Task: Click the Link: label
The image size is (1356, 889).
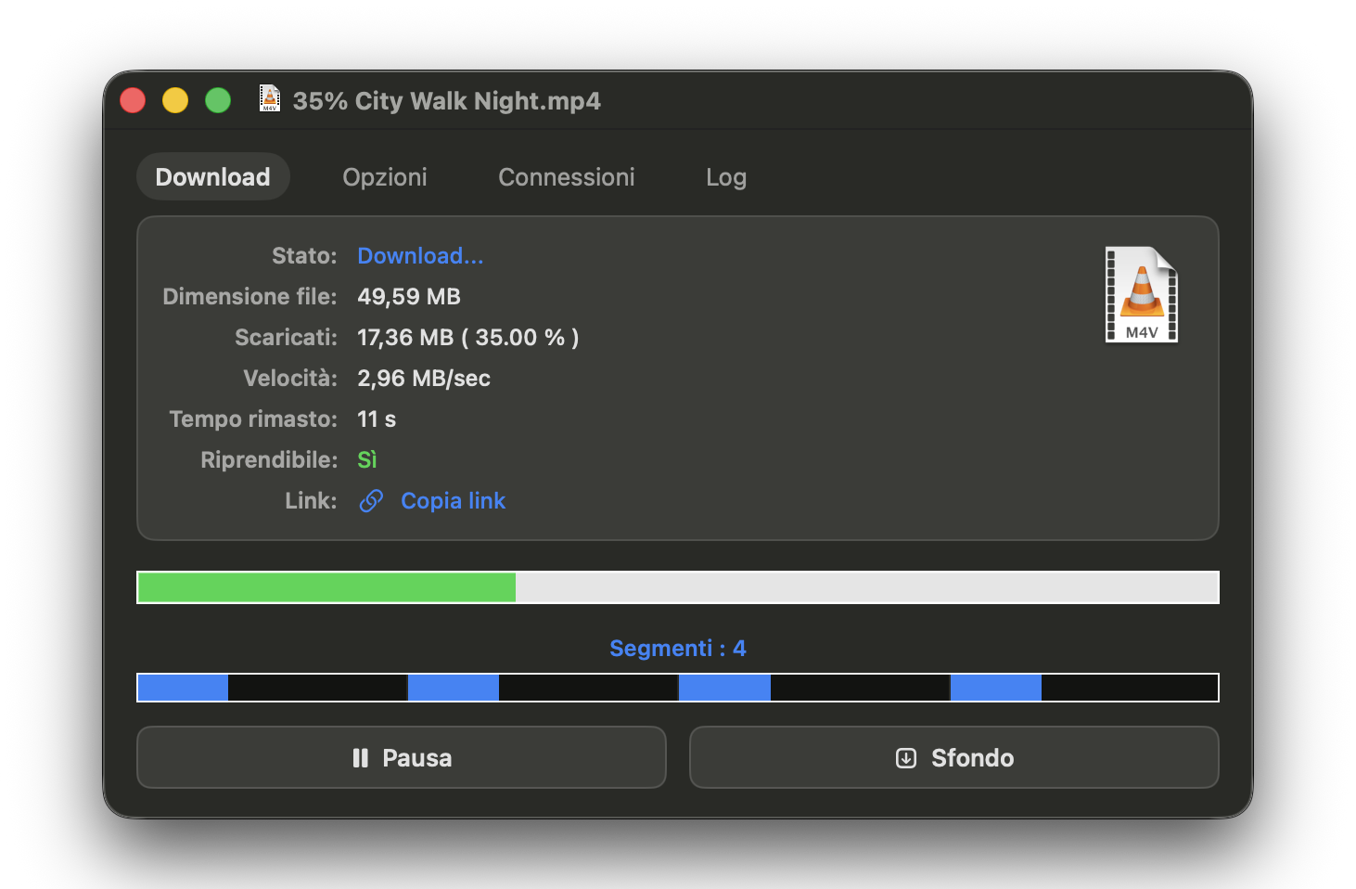Action: tap(311, 501)
